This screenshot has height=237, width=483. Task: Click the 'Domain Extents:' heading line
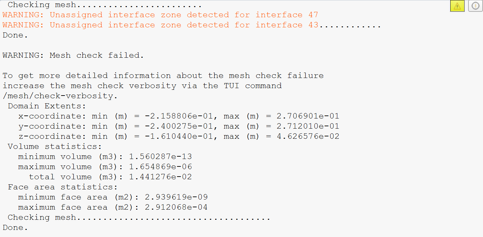pos(47,106)
